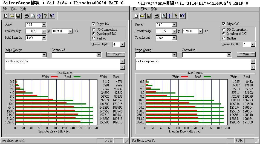
Task: Open Help menu in left window
Action: [x=23, y=9]
